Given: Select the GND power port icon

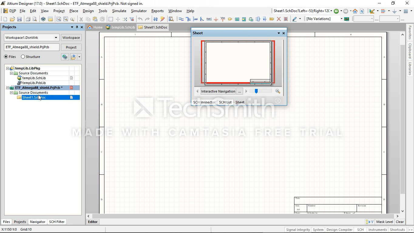Looking at the screenshot, I should (216, 19).
